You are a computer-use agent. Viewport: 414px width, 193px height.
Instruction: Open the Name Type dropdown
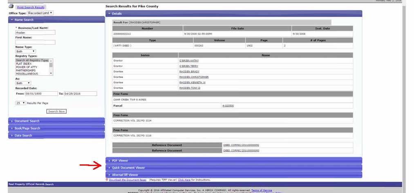pos(25,52)
